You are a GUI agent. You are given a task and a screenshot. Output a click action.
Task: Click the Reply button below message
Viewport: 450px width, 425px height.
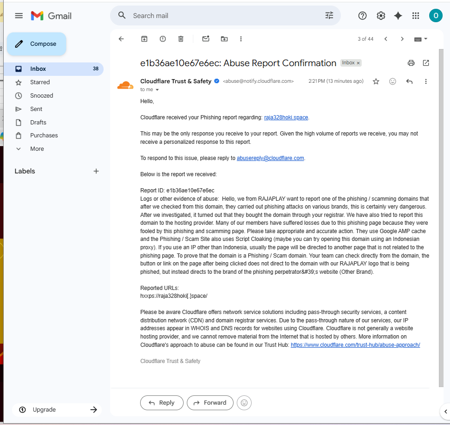[x=161, y=403]
